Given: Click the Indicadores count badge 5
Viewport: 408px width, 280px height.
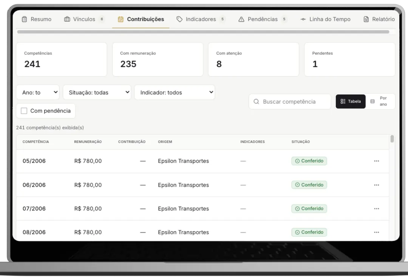Looking at the screenshot, I should click(223, 19).
